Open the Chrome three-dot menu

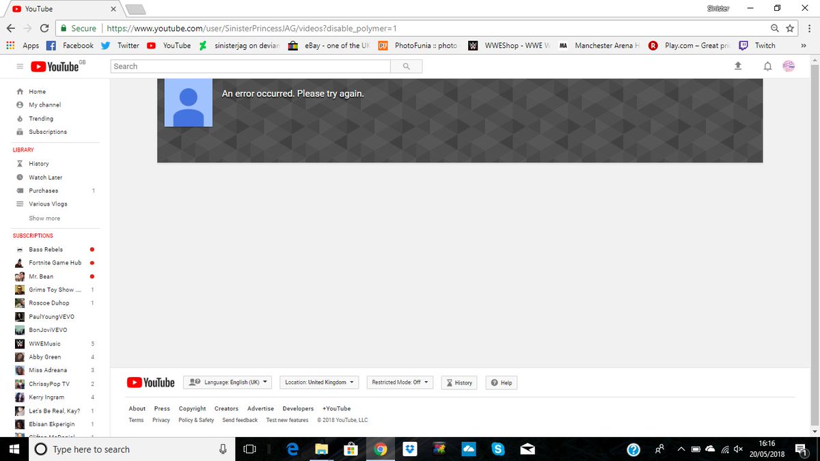point(809,28)
